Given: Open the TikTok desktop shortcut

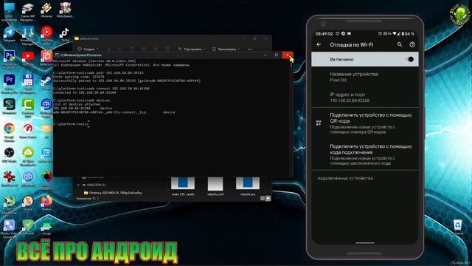Looking at the screenshot, I should [65, 34].
